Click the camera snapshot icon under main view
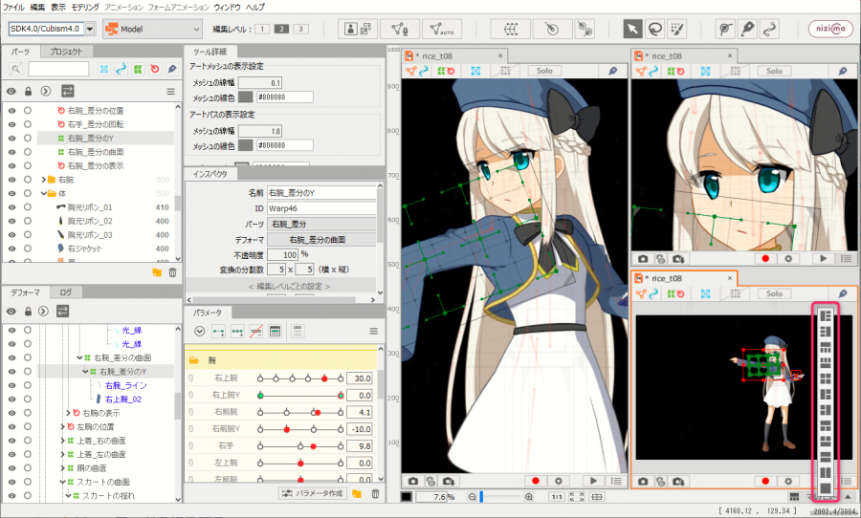 click(x=413, y=482)
